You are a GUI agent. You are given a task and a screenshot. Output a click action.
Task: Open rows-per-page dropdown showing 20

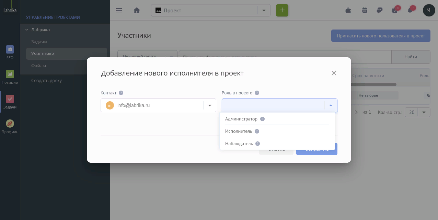point(417,112)
